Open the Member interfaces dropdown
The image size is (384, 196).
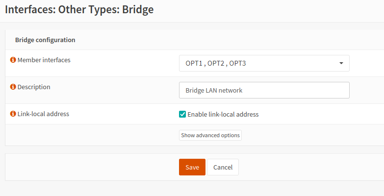264,63
